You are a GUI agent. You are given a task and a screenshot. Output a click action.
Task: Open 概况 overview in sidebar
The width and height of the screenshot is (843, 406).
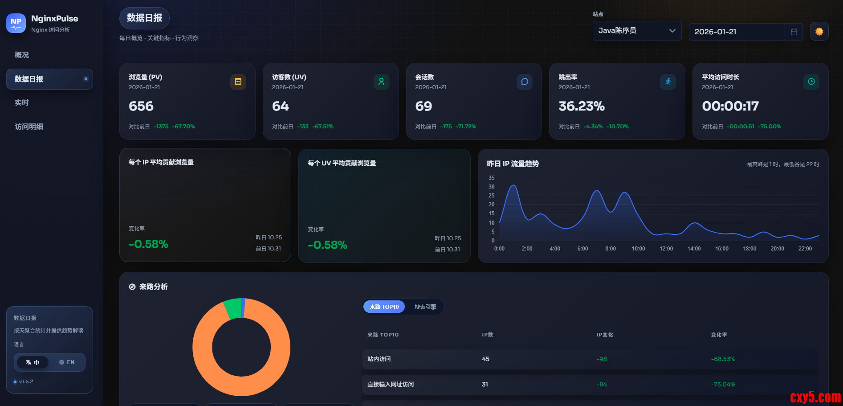coord(22,55)
